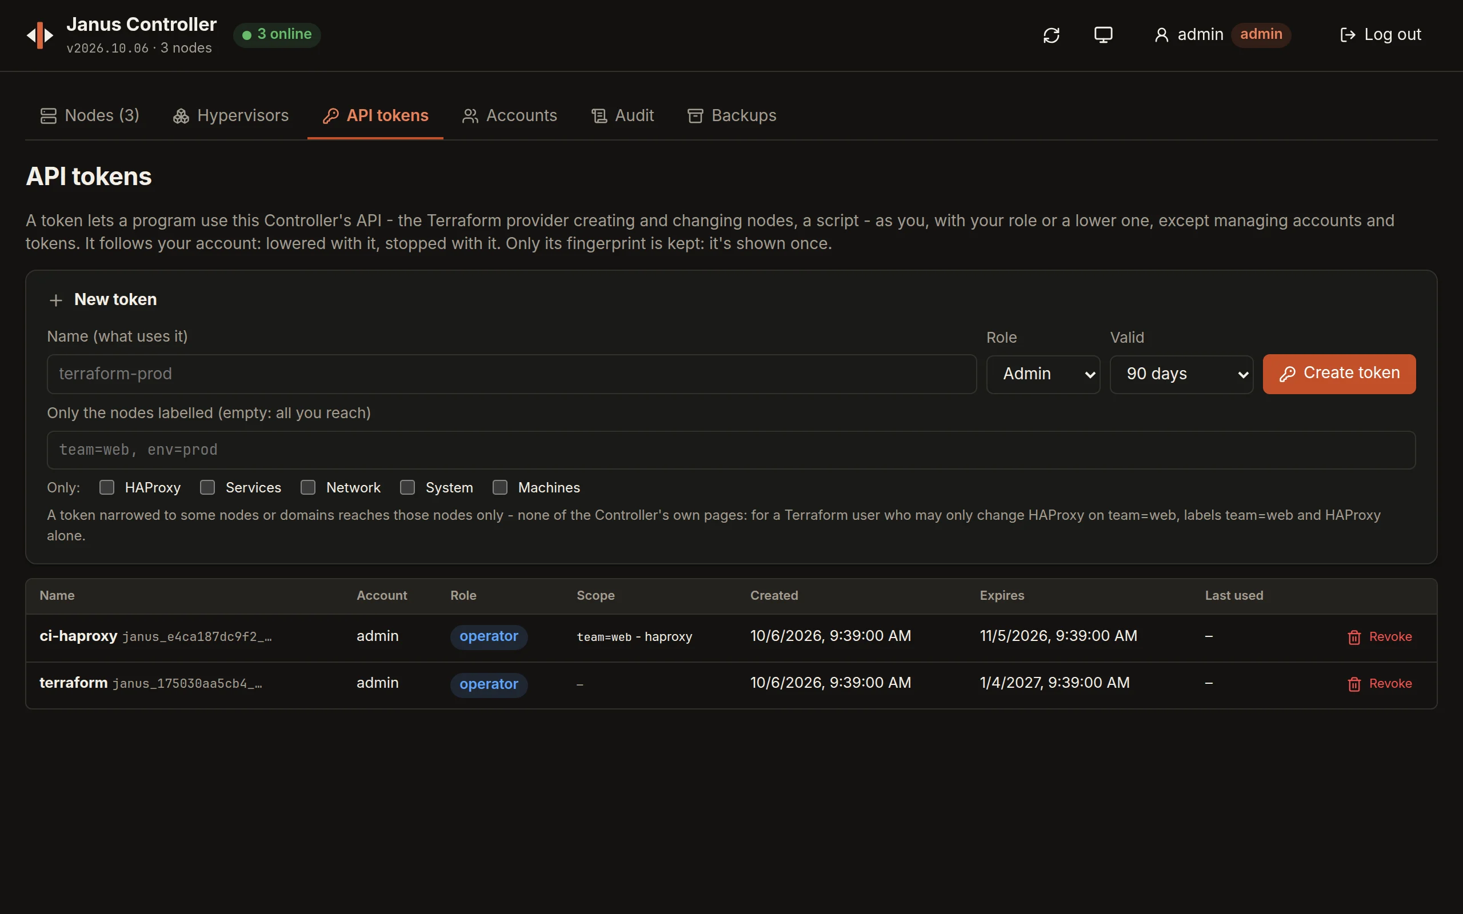Focus the token name input field

click(x=511, y=374)
